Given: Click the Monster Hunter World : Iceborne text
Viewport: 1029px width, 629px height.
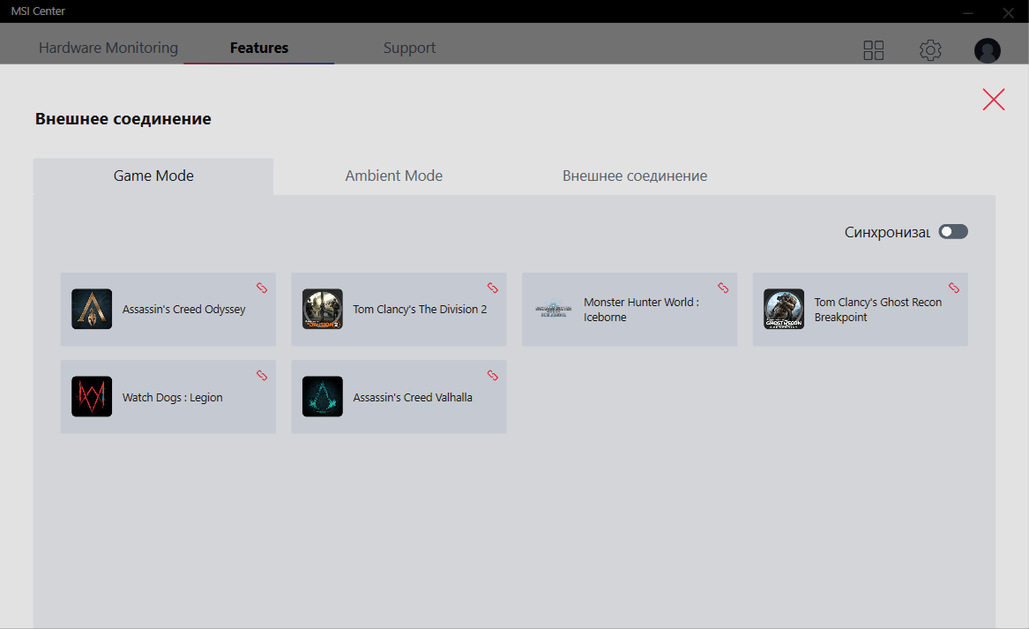Looking at the screenshot, I should [641, 310].
